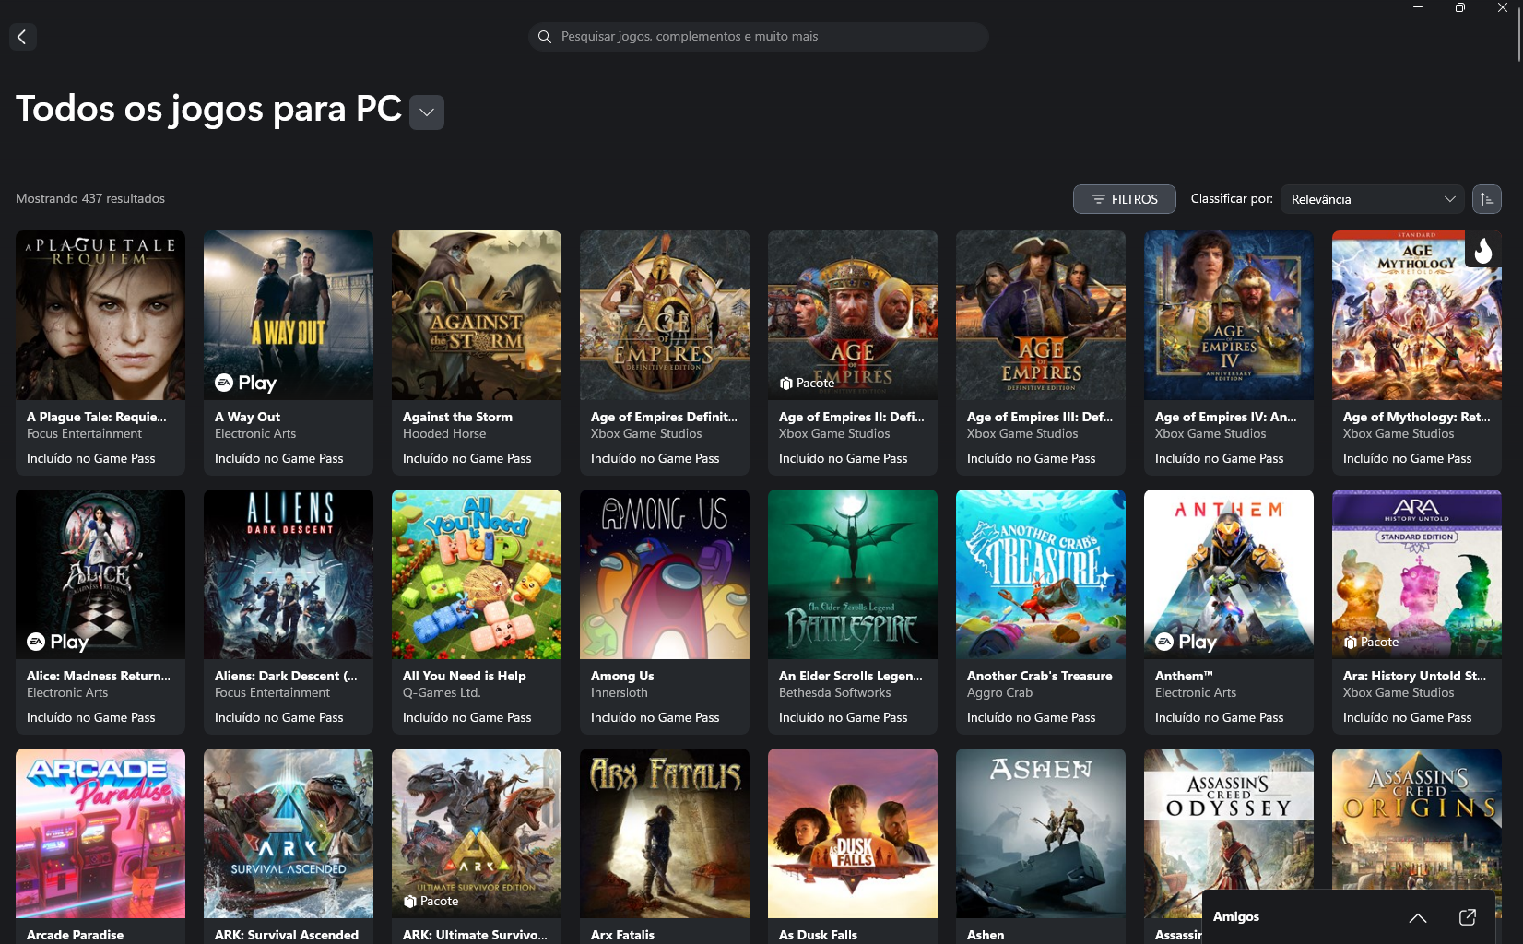Viewport: 1523px width, 944px height.
Task: Click 'Ashen' title text
Action: click(986, 935)
